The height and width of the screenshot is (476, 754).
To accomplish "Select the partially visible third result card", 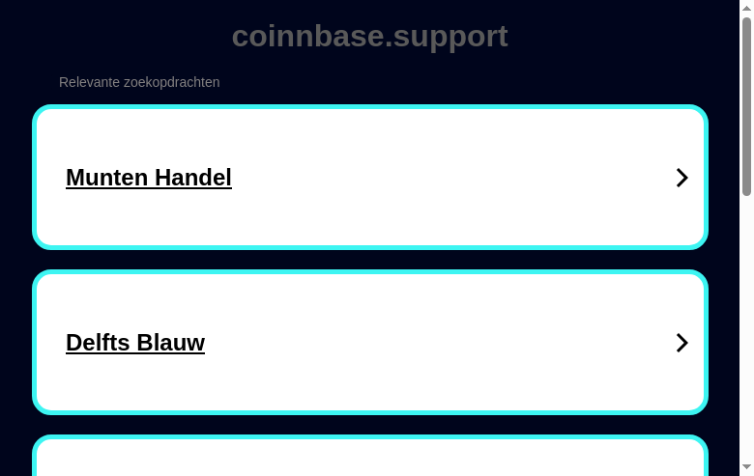I will pyautogui.click(x=370, y=459).
